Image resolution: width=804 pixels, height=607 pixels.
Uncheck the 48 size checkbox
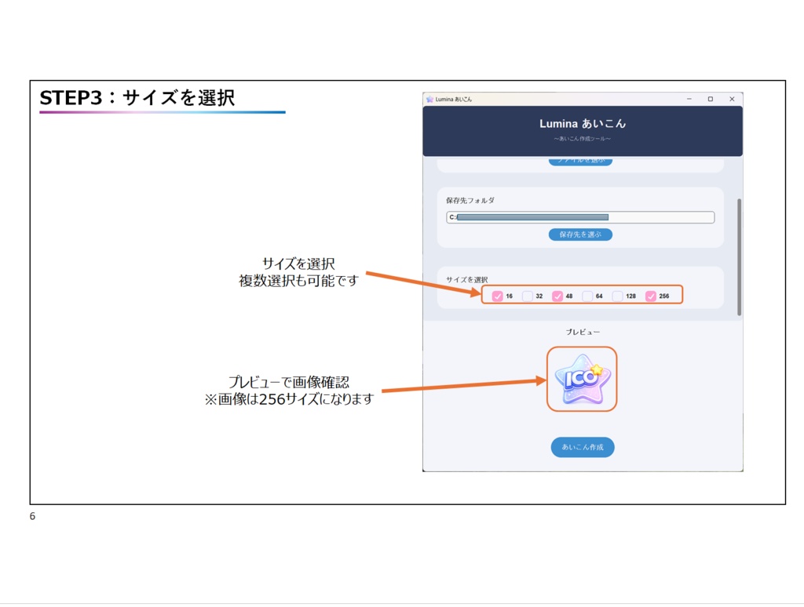[556, 296]
